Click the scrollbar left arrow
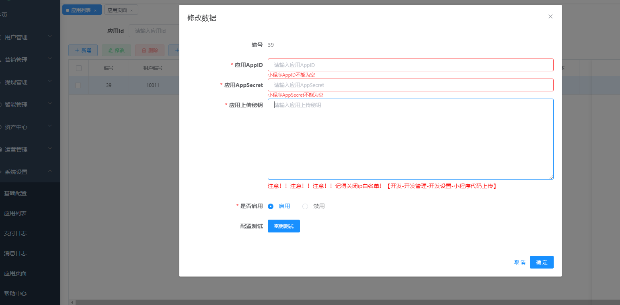The height and width of the screenshot is (305, 620). (x=72, y=302)
